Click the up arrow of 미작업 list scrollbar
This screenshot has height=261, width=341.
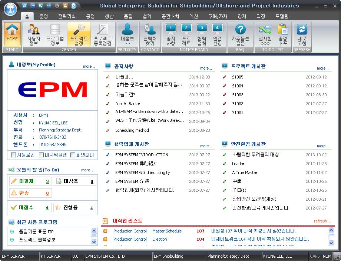coord(331,230)
